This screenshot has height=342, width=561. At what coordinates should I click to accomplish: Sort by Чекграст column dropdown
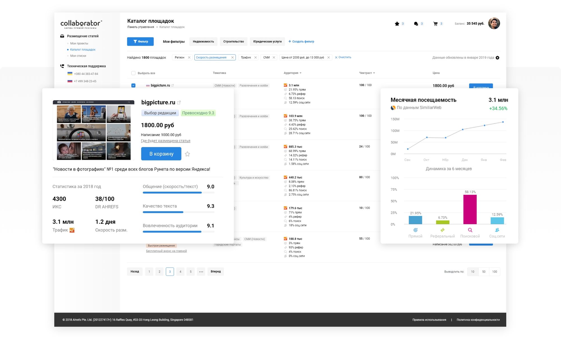(x=367, y=73)
